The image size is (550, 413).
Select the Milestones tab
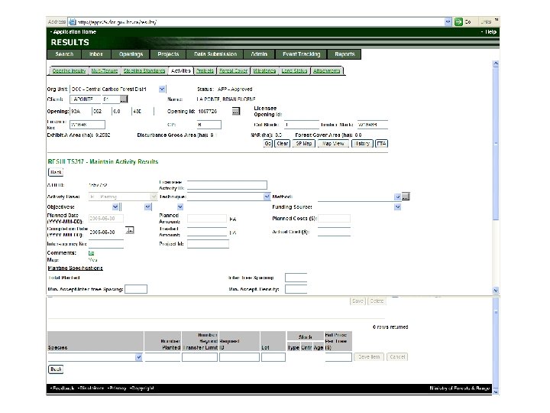(265, 70)
